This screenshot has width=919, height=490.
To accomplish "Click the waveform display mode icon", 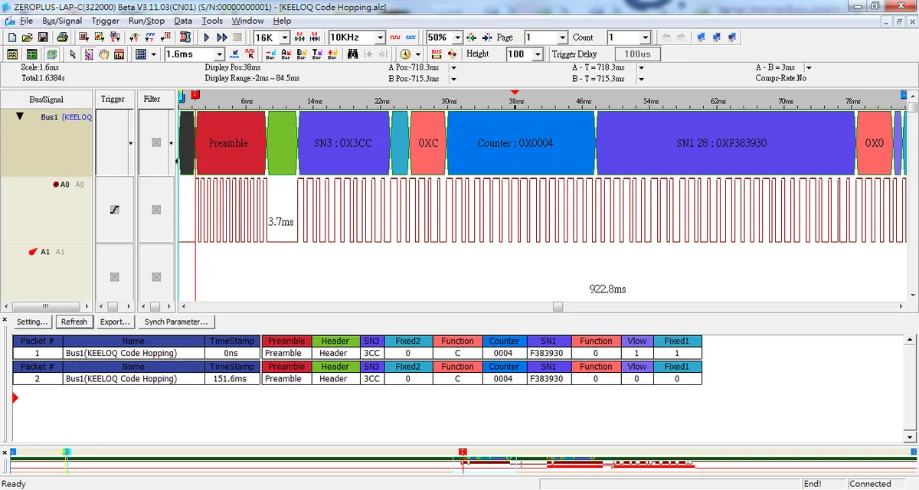I will click(x=141, y=54).
